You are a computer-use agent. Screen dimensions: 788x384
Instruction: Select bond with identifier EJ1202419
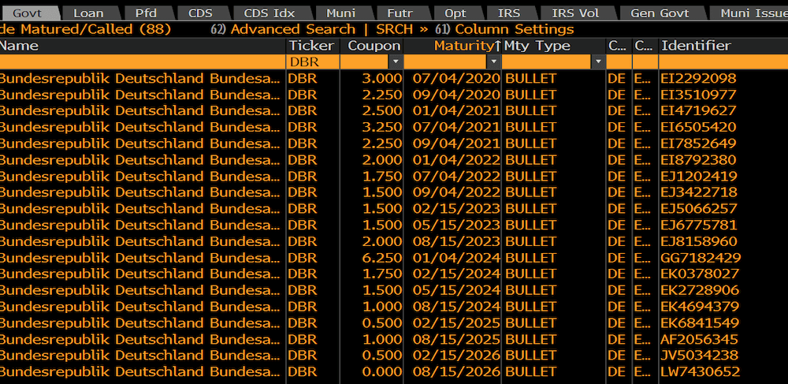[x=698, y=177]
